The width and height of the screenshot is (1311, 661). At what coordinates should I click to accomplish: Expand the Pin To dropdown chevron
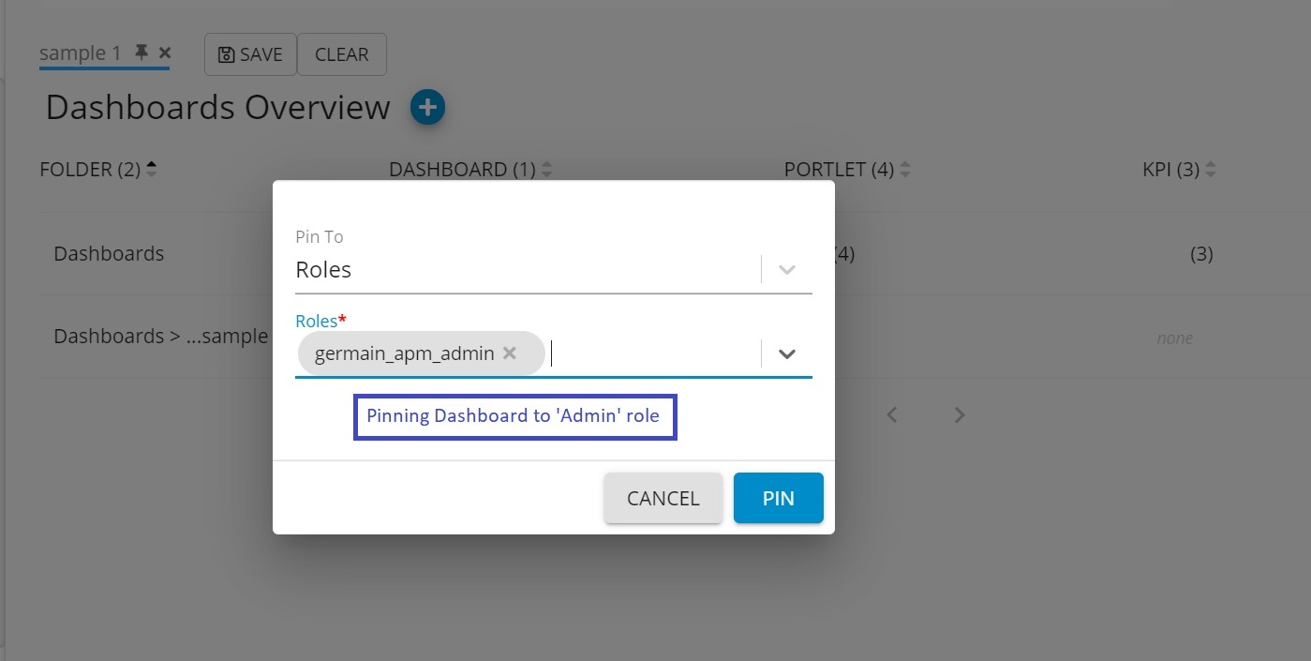click(x=787, y=270)
